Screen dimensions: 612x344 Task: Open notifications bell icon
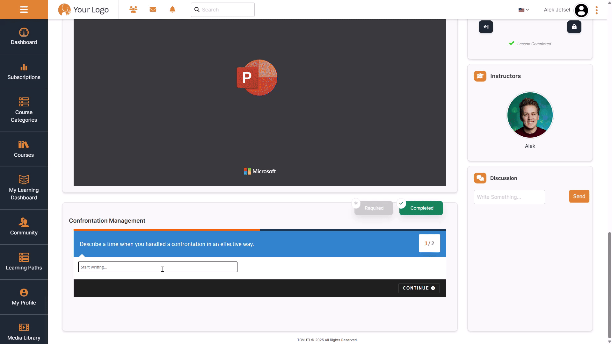pos(172,10)
